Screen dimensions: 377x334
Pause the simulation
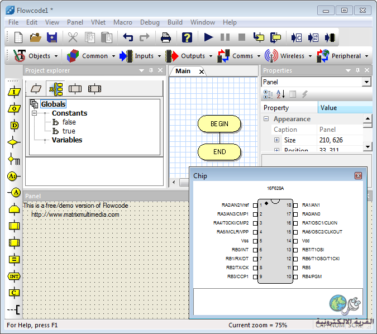[x=225, y=37]
